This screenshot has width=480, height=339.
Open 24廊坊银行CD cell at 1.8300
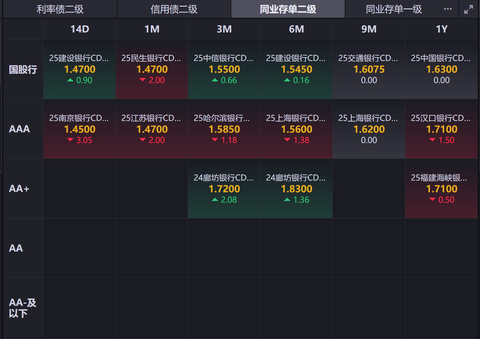(297, 189)
